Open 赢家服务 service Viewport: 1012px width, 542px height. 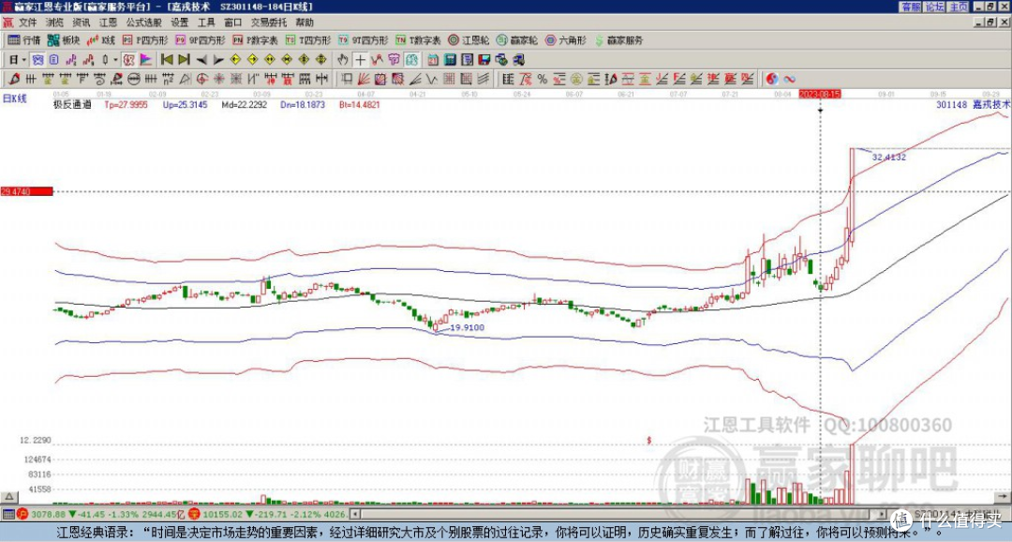(618, 40)
